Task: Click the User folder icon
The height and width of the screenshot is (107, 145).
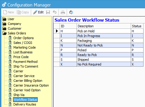Action: coord(4,19)
